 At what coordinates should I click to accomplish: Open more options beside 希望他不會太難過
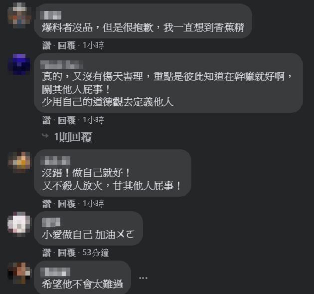coord(143,278)
